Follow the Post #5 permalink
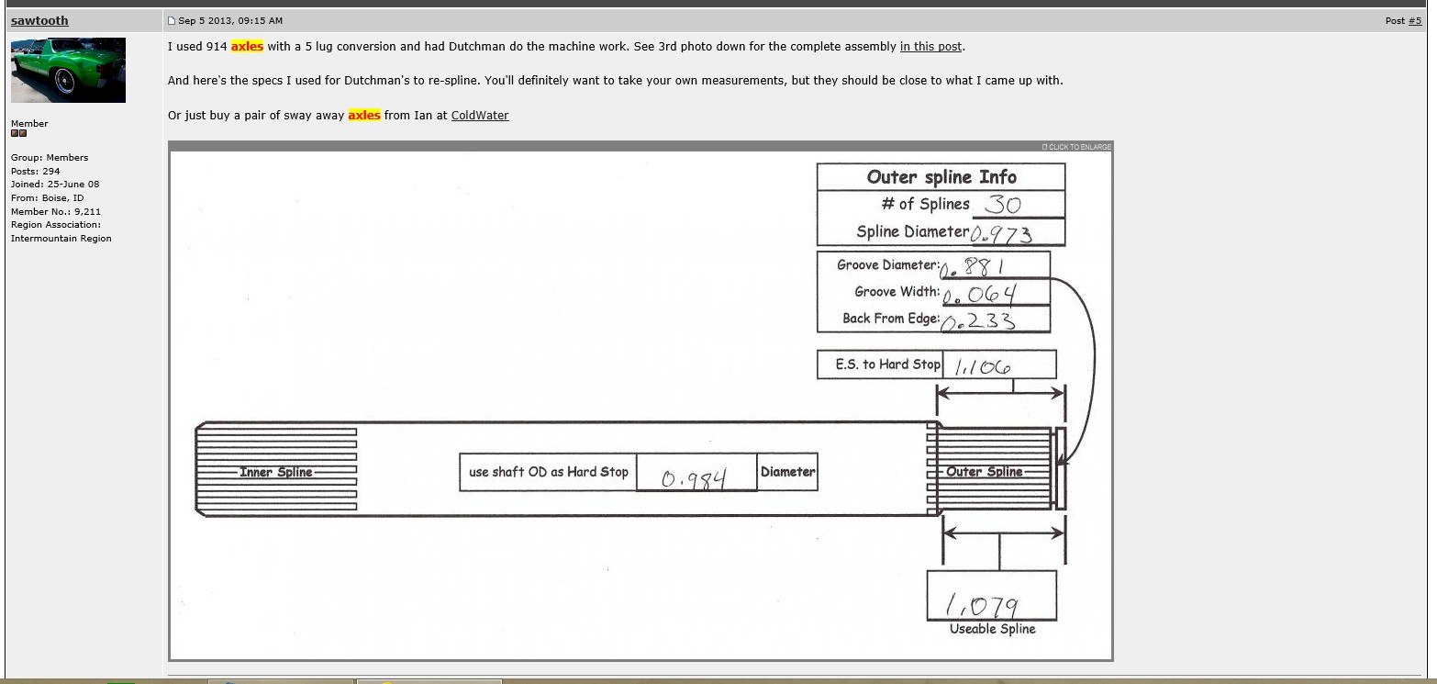The width and height of the screenshot is (1437, 684). pos(1414,20)
